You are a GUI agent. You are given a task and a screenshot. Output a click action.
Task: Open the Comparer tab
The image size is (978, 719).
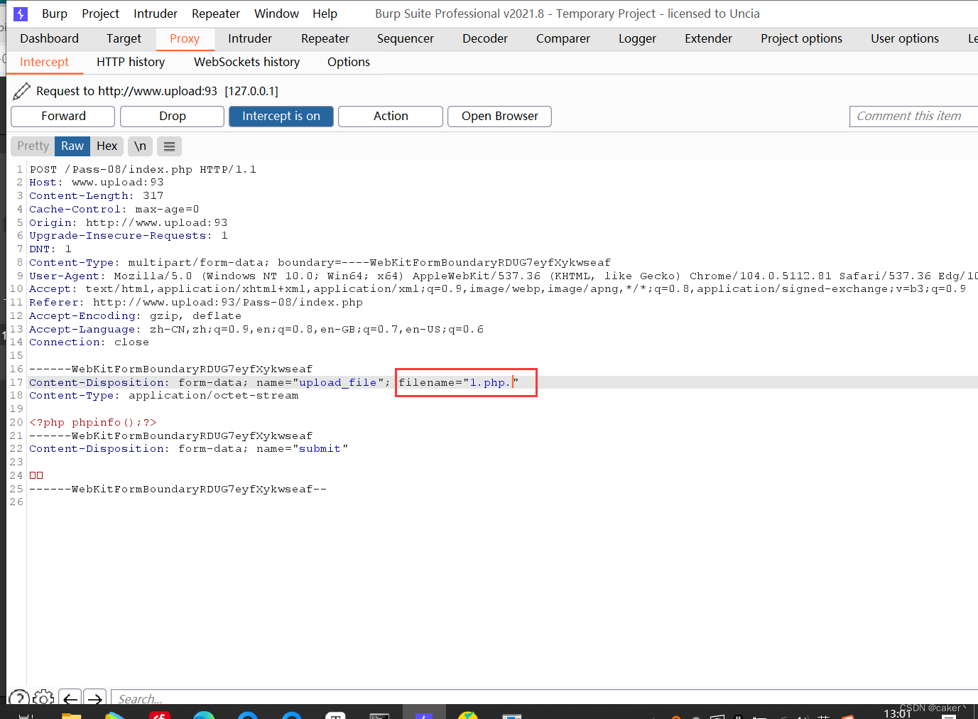pyautogui.click(x=563, y=39)
